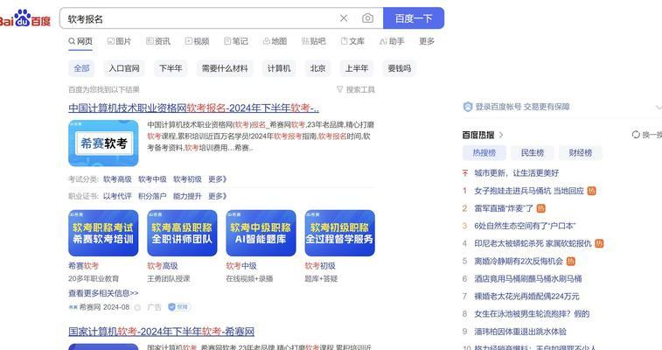Click 软考中级职称 AI智能题库 card image
This screenshot has width=662, height=350.
[x=261, y=233]
